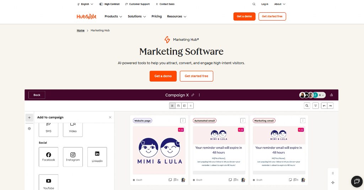
Task: Switch to the list view icon
Action: coord(191,106)
